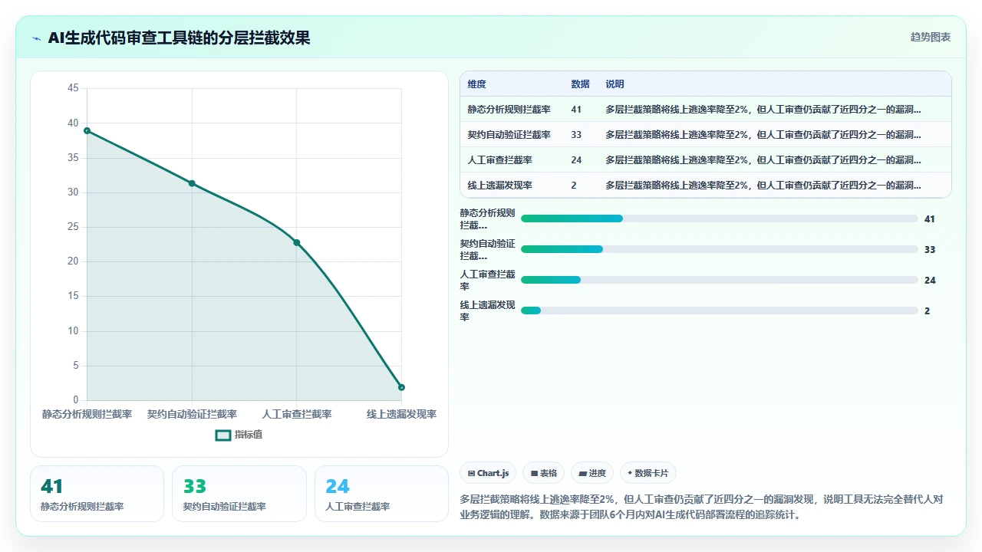Image resolution: width=982 pixels, height=552 pixels.
Task: Open the 24 人工审查拦截率 data card
Action: coord(381,494)
